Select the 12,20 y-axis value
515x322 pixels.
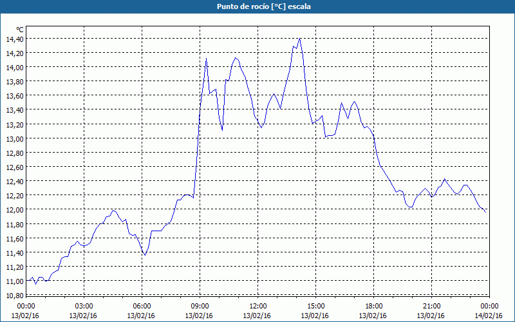(15, 196)
